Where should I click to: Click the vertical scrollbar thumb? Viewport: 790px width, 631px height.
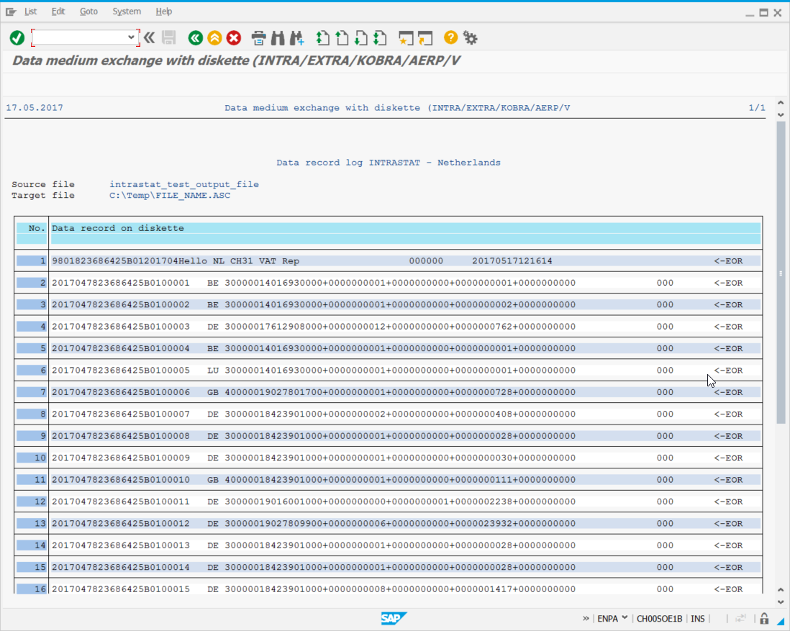[781, 272]
